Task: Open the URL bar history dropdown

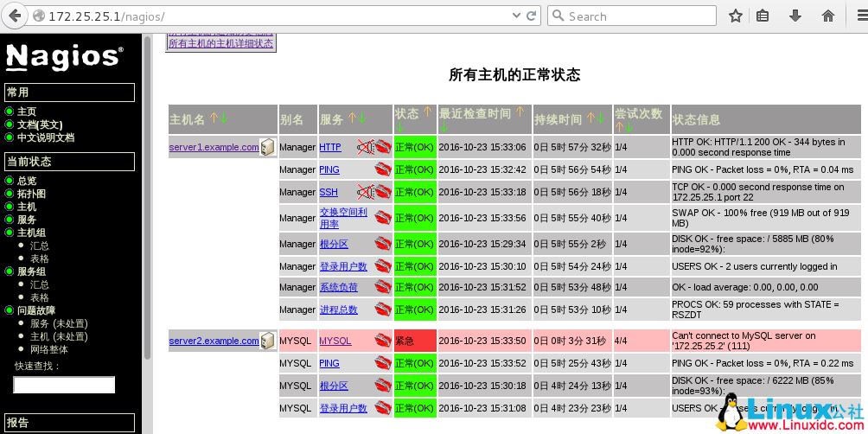Action: coord(516,16)
